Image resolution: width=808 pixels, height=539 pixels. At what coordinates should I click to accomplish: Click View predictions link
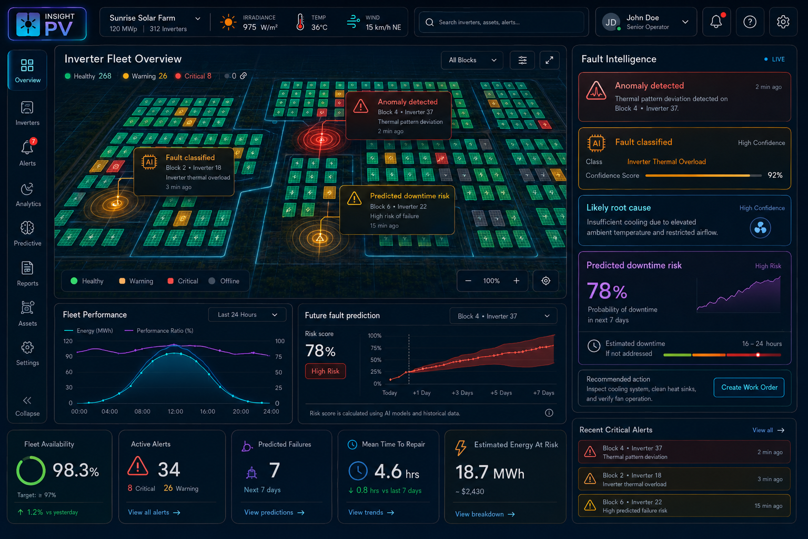click(274, 512)
